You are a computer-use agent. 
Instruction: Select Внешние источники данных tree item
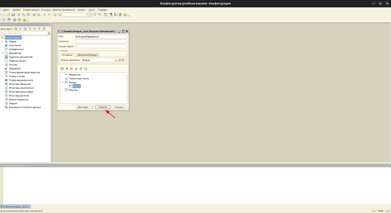point(25,107)
